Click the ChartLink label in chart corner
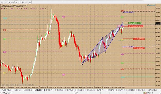 click(x=151, y=5)
